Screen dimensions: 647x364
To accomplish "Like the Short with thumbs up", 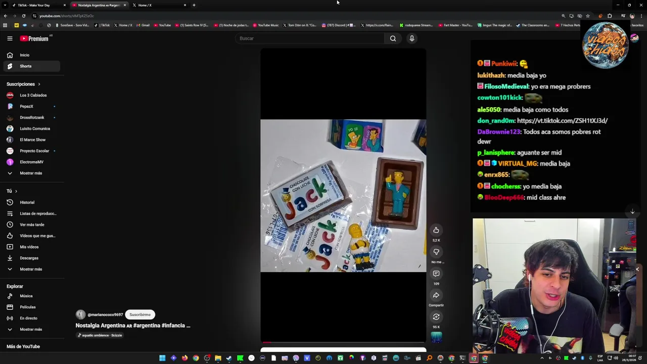I will (436, 230).
